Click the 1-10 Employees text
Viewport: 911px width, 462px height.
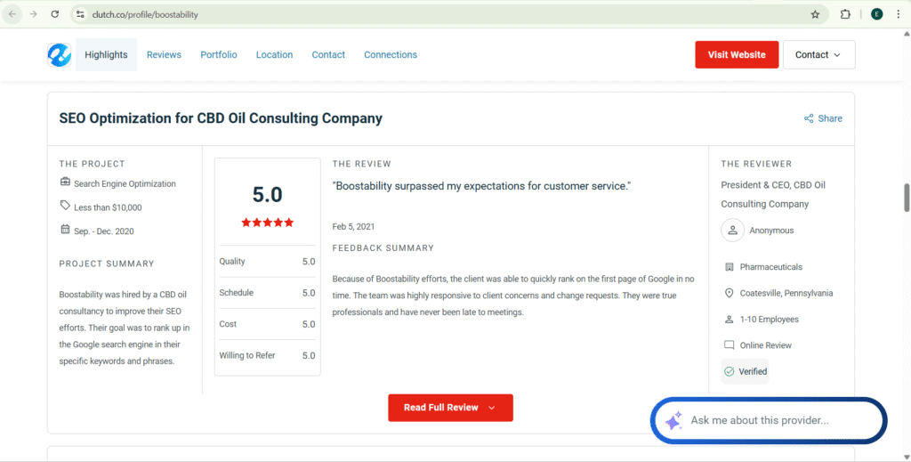pos(770,319)
